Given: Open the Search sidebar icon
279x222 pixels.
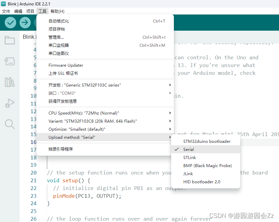Looking at the screenshot, I should [10, 124].
